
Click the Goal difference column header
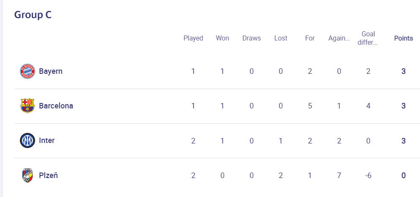coord(368,38)
